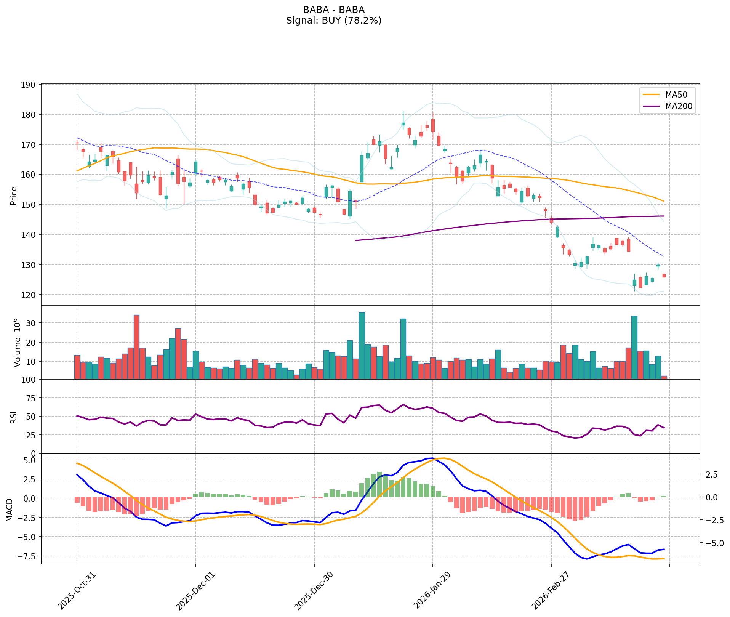Click the Signal: BUY (78.2%) subtitle
The height and width of the screenshot is (617, 730).
333,21
